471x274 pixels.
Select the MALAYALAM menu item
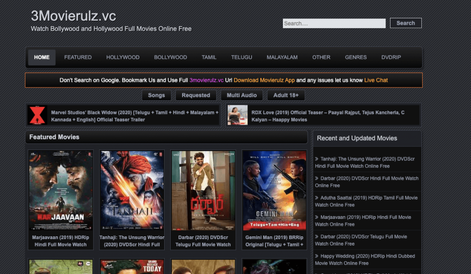tap(282, 57)
